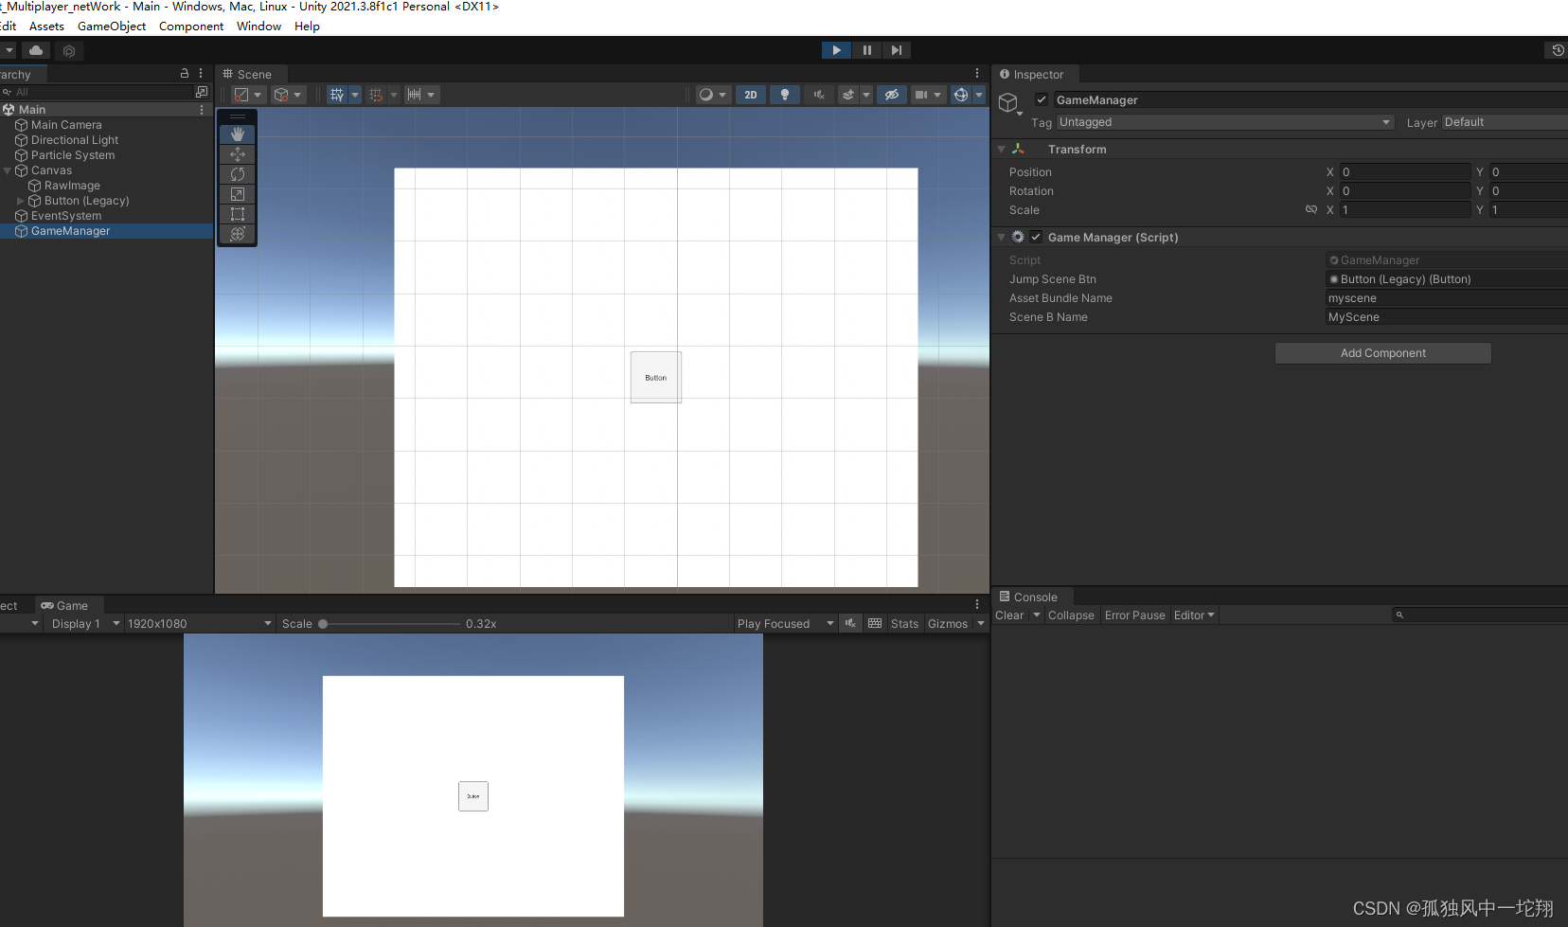Toggle 2D view in the Scene toolbar
Screen dimensions: 1568x927
click(x=750, y=94)
